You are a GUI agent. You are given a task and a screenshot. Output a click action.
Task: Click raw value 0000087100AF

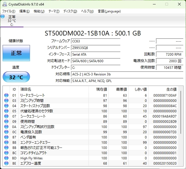tap(165, 96)
